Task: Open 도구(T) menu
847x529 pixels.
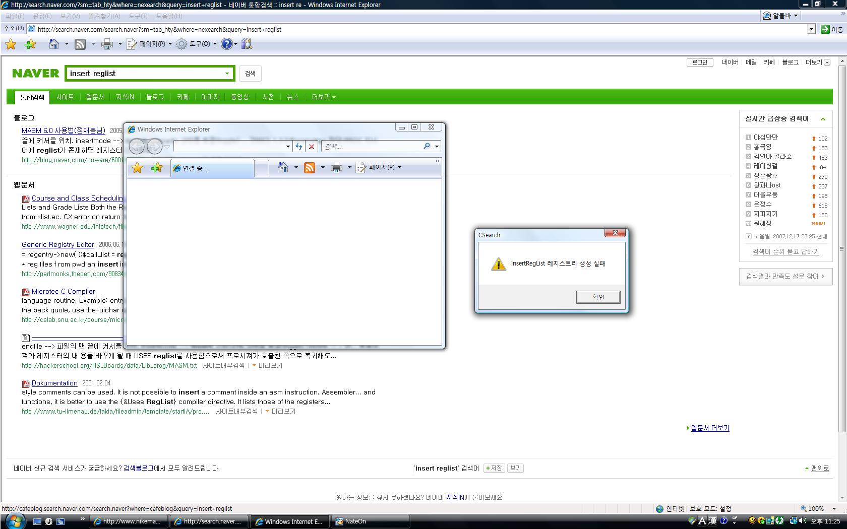Action: [138, 16]
